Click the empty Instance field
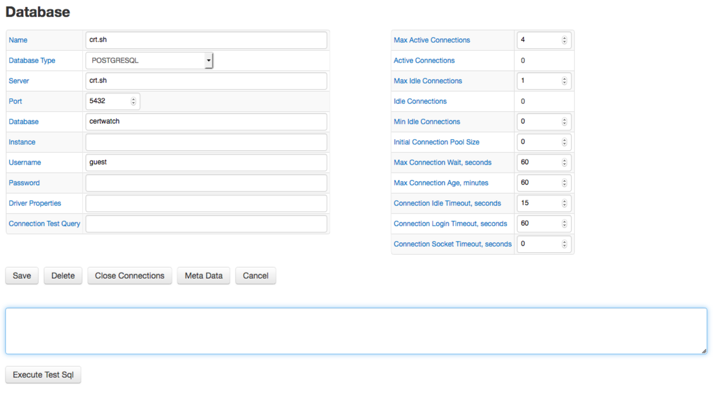Screen dimensions: 719x398 pyautogui.click(x=206, y=142)
